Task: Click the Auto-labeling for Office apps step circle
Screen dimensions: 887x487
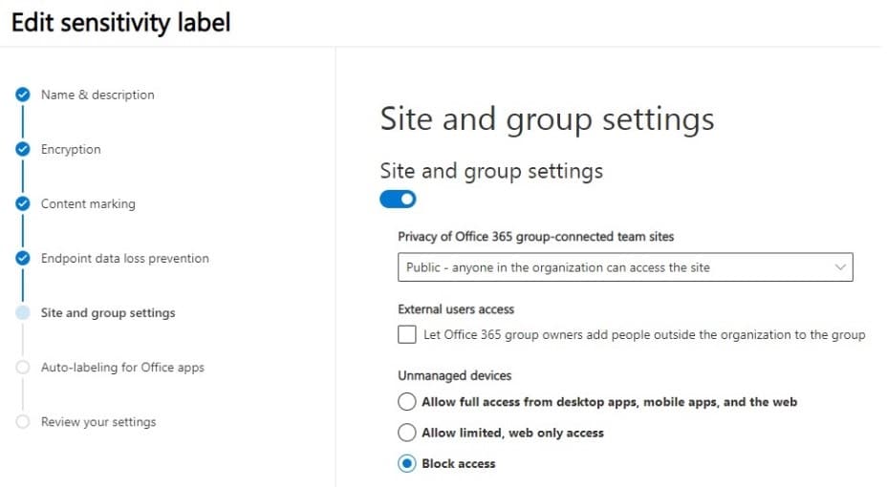Action: pos(23,368)
